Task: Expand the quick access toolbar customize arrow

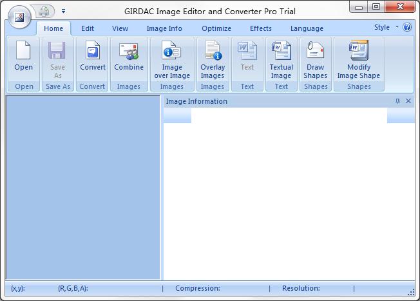Action: click(x=64, y=11)
